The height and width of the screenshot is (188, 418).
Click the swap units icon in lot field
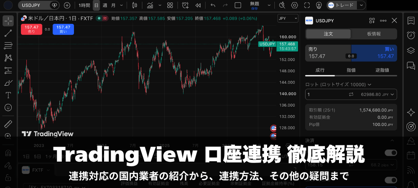pos(351,94)
